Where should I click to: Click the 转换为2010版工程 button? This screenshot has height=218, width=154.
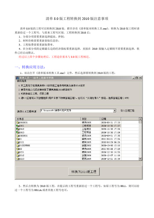pos(84,172)
